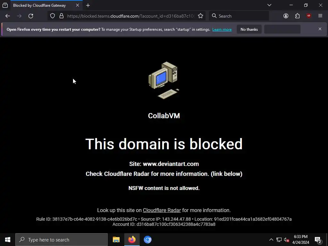Dismiss the startup notification bar

(320, 29)
